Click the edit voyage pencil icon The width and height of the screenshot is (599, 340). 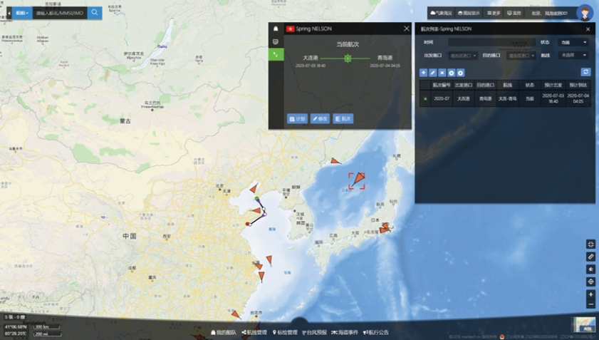[432, 73]
